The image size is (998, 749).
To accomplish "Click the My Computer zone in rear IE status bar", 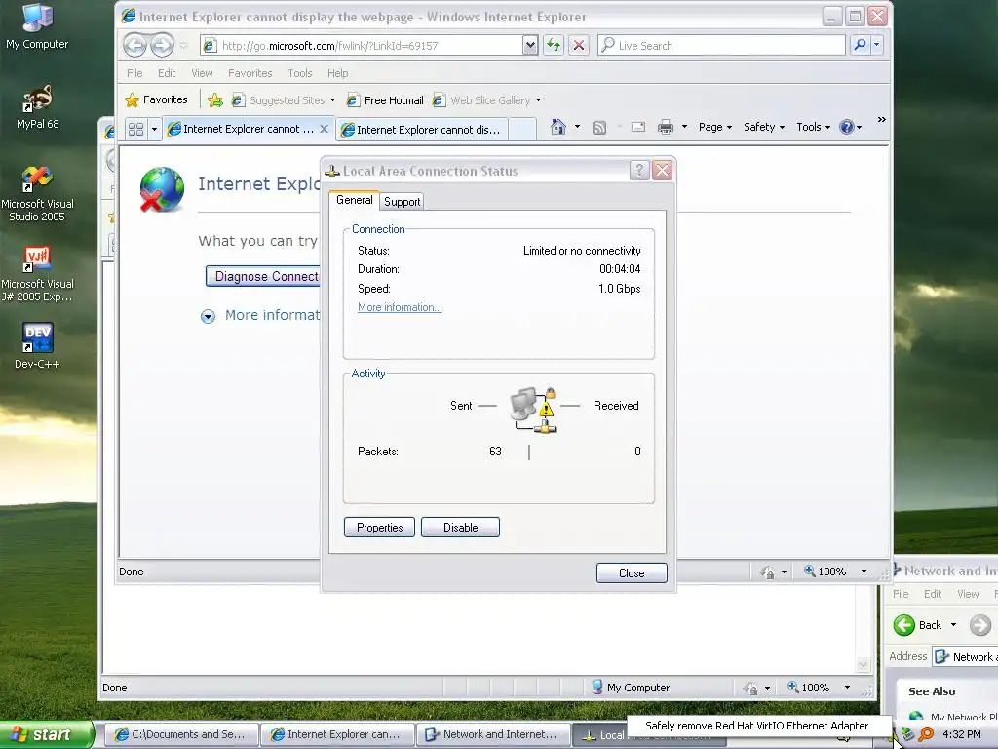I will tap(631, 688).
